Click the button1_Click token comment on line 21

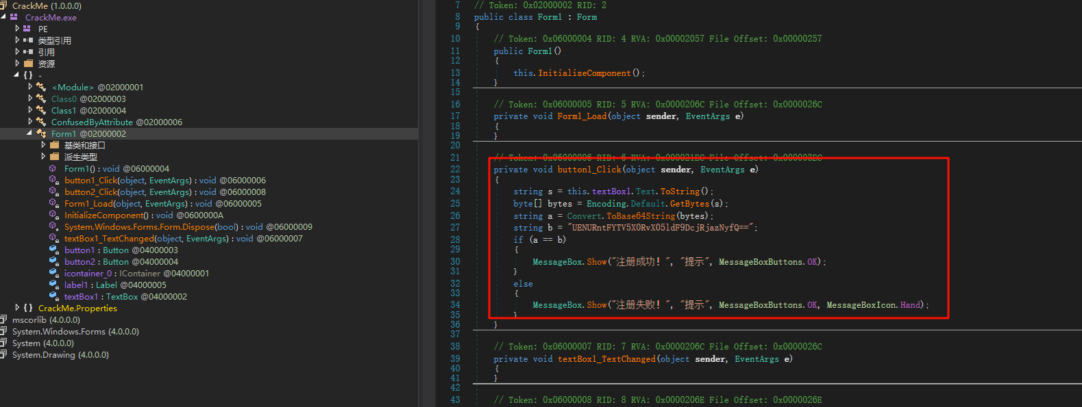tap(658, 157)
